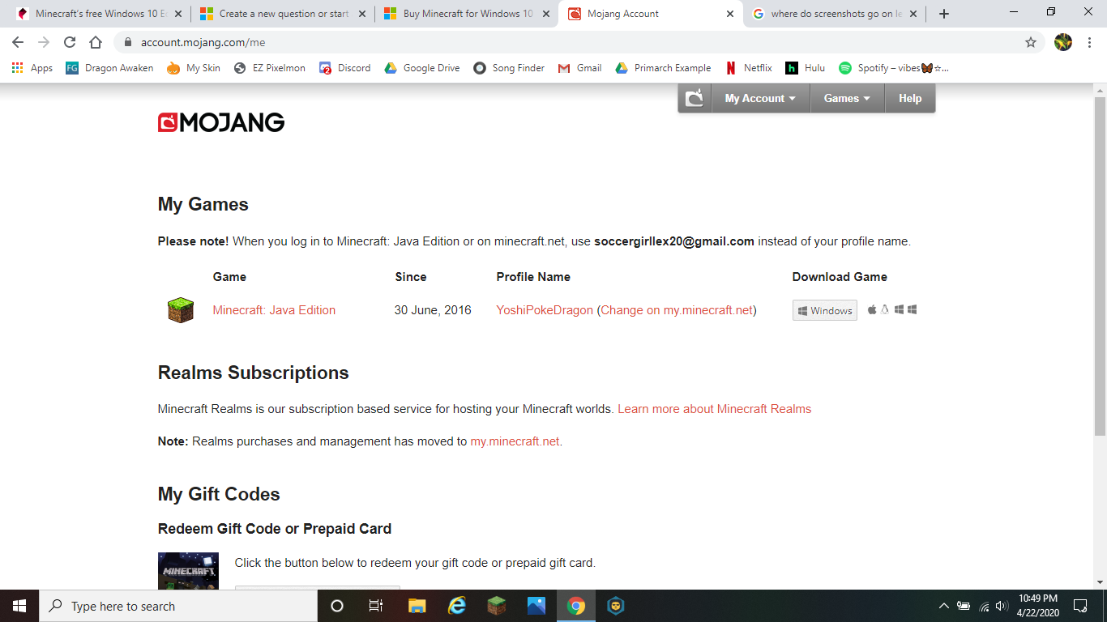Close the Mojang Account tab

click(730, 14)
